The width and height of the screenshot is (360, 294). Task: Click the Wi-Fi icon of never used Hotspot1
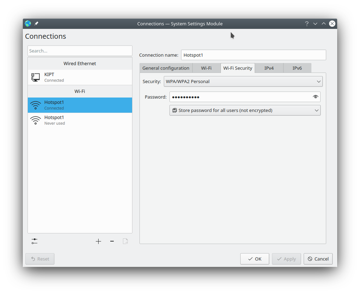coord(35,120)
